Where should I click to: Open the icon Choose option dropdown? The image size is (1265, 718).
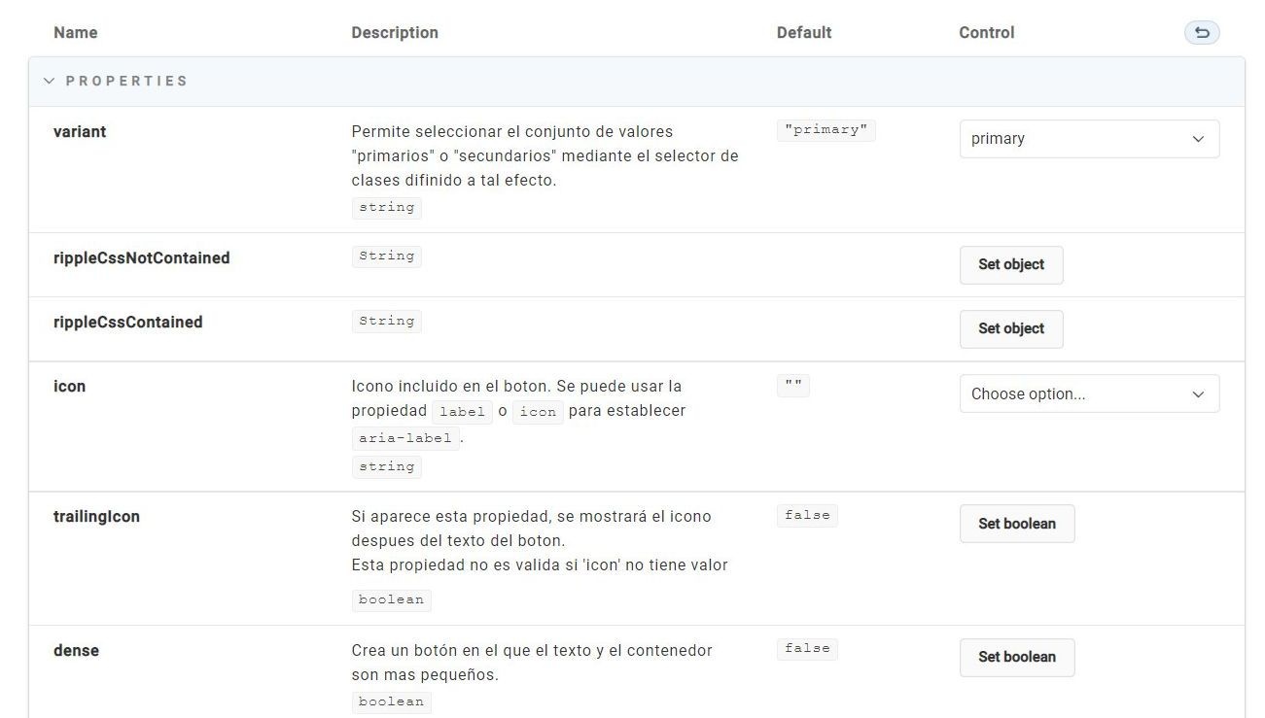click(x=1089, y=394)
